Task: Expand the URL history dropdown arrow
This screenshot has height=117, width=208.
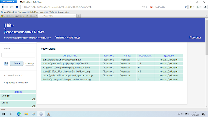Action: pyautogui.click(x=147, y=7)
